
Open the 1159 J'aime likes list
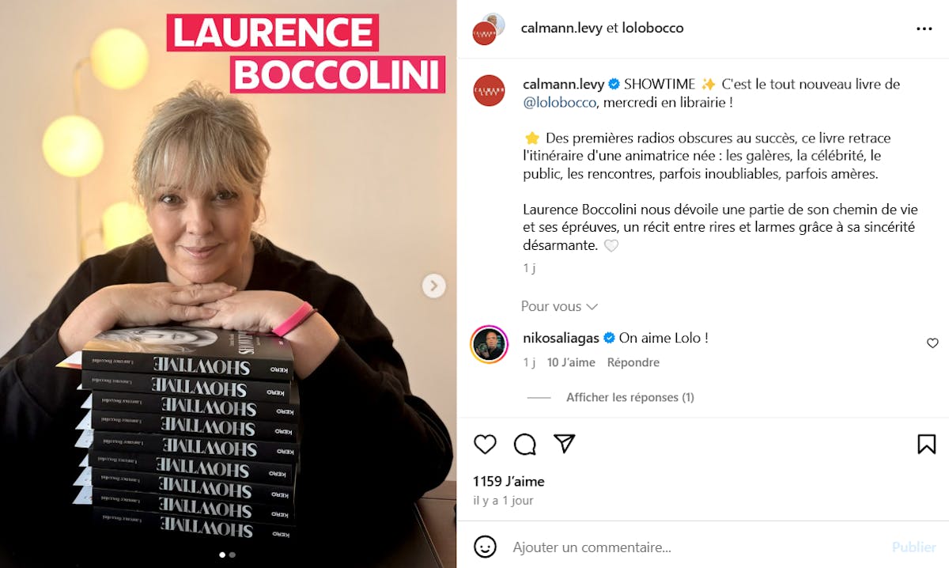(x=509, y=481)
